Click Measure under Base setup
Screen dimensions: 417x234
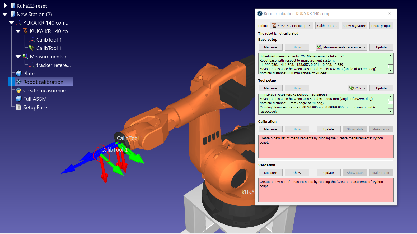(270, 47)
